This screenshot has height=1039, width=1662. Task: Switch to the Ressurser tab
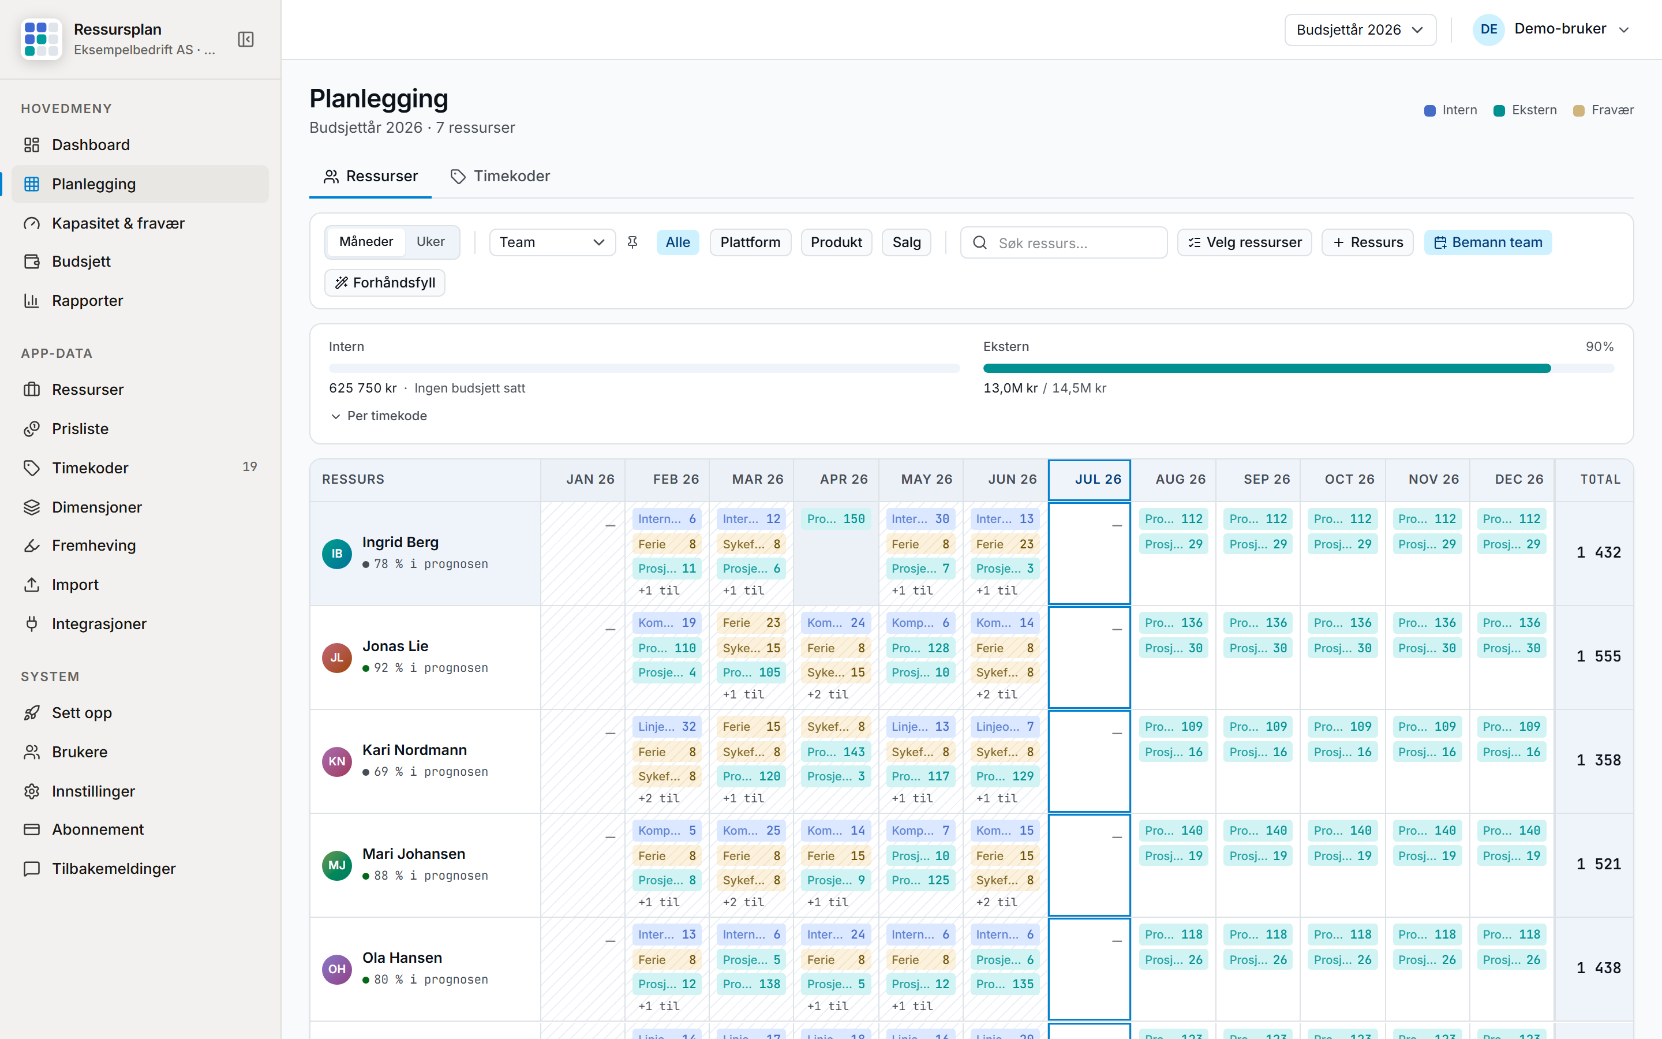[x=370, y=177]
